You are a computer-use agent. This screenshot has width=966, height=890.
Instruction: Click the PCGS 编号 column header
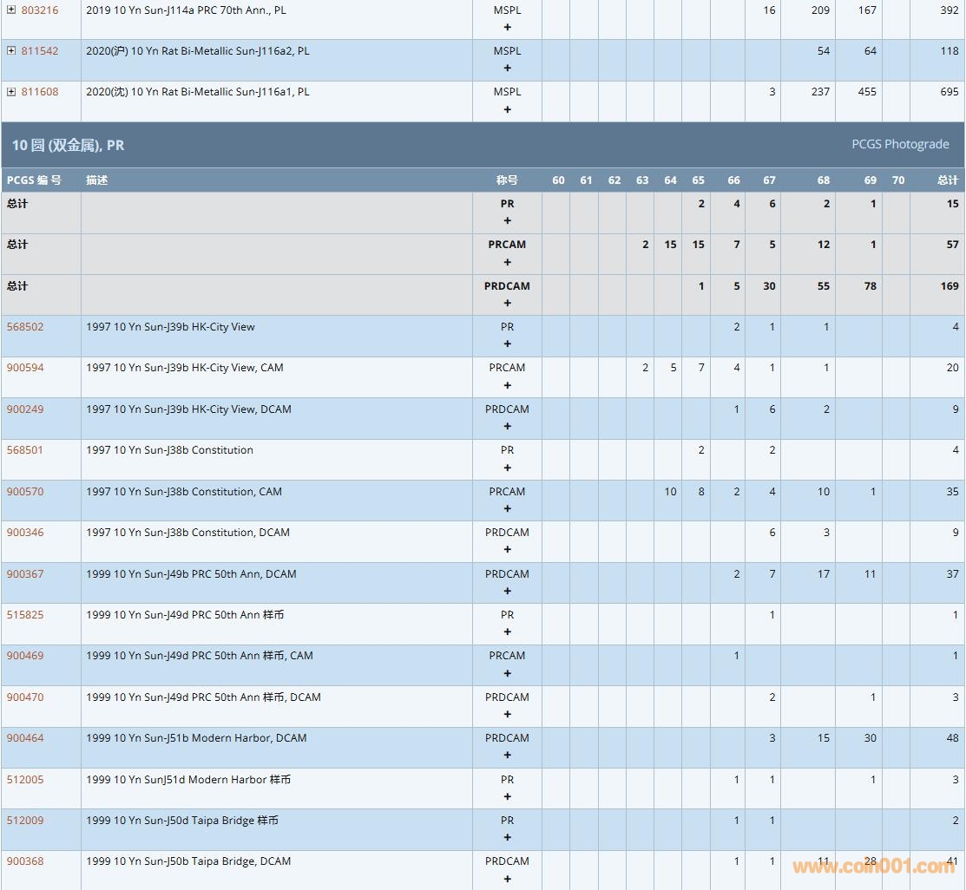click(x=34, y=180)
